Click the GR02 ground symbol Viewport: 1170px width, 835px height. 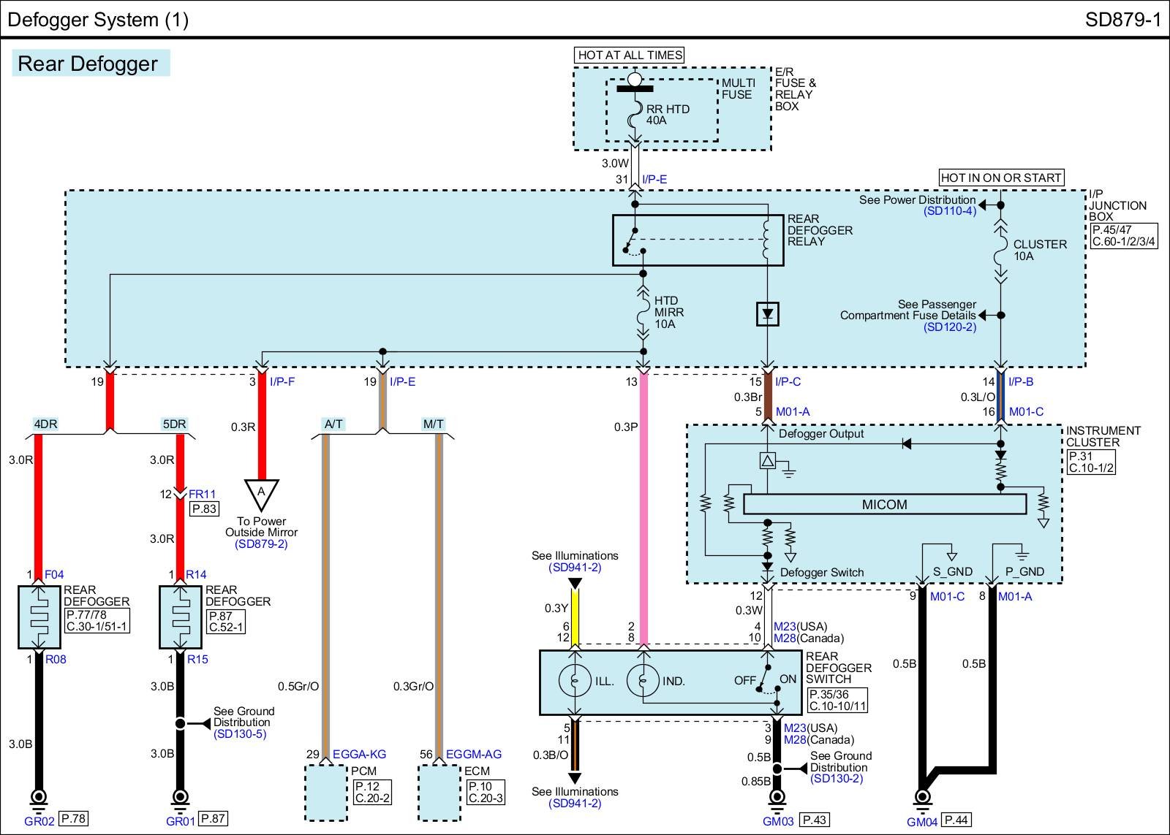(x=39, y=797)
